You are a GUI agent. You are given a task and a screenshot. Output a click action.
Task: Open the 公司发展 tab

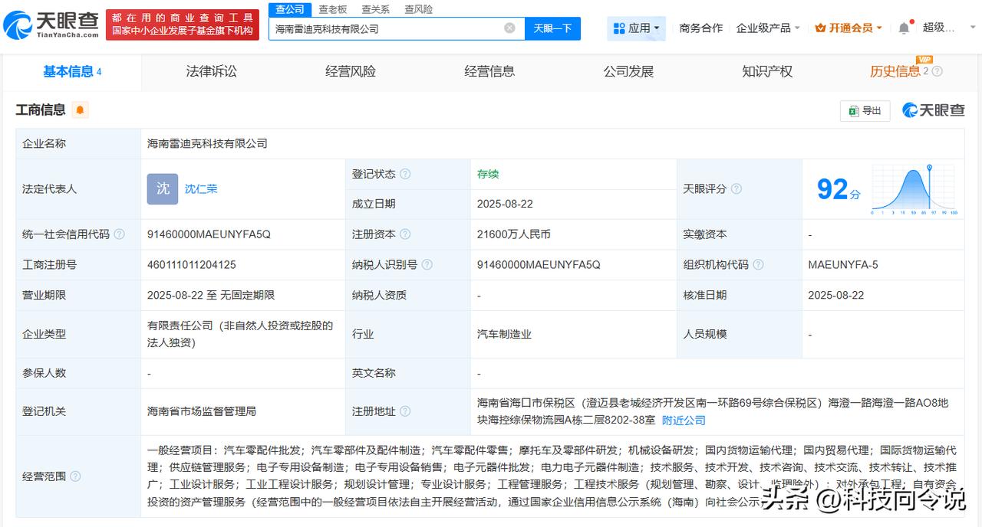[628, 71]
